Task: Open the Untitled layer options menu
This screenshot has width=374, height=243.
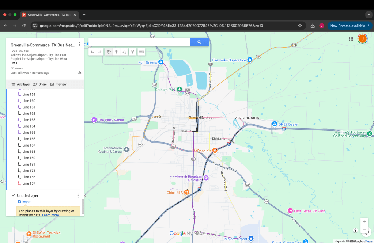Action: (78, 196)
